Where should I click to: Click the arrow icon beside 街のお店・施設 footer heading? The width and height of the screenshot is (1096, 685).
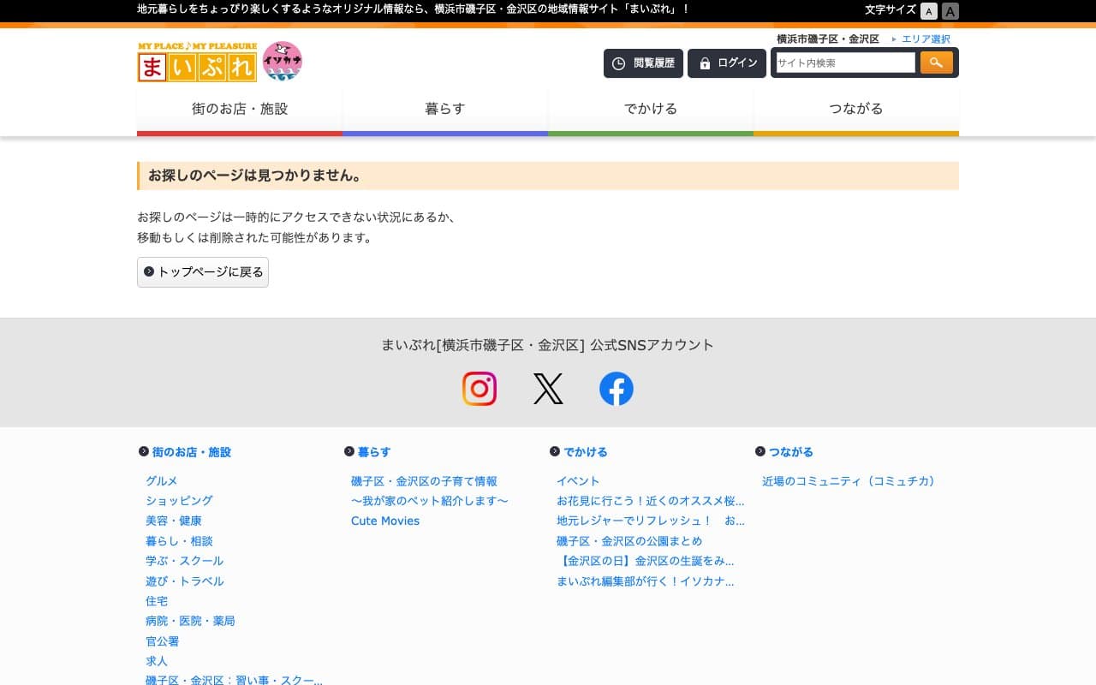pos(144,451)
